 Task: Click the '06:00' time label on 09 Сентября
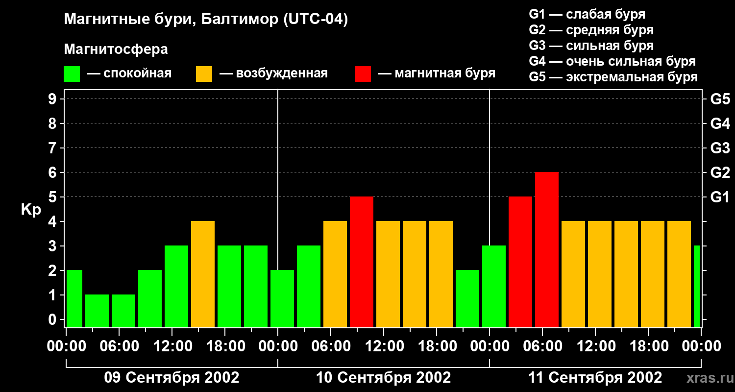[119, 346]
